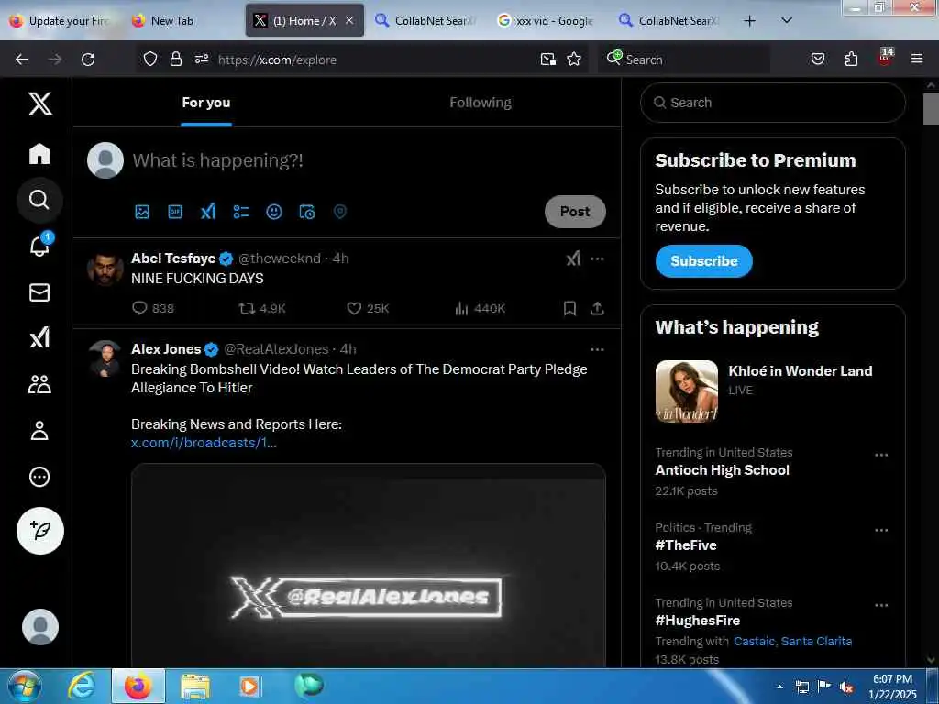Click the X search input field
The image size is (939, 704).
pyautogui.click(x=772, y=103)
